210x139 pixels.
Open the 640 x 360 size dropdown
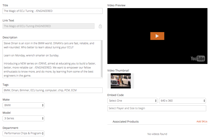click(182, 101)
